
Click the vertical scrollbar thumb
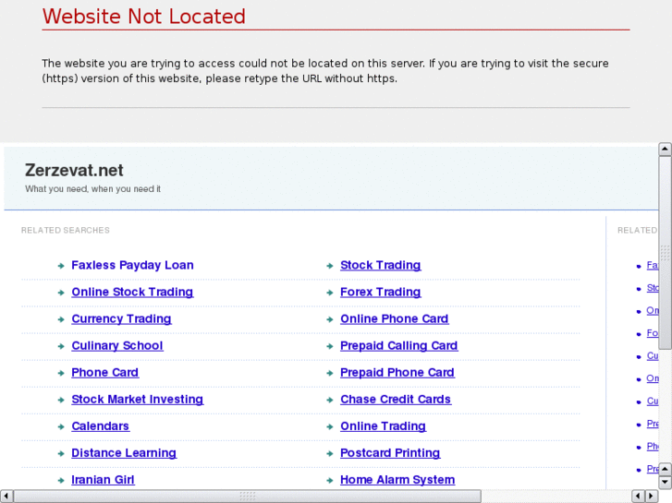click(x=665, y=253)
